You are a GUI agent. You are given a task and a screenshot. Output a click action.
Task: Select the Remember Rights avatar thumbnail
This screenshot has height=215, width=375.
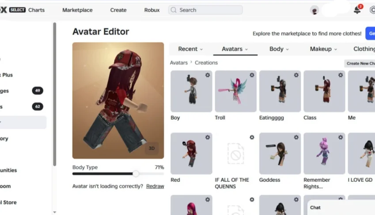pyautogui.click(x=324, y=154)
